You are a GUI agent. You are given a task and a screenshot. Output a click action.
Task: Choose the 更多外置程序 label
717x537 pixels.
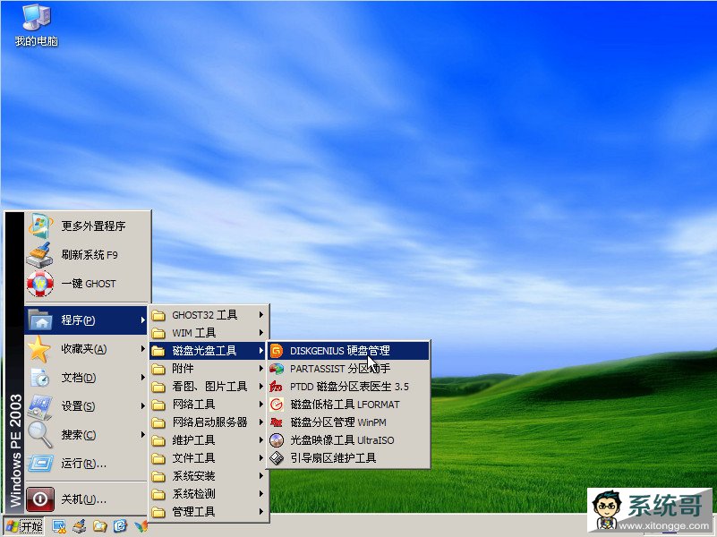tap(93, 226)
